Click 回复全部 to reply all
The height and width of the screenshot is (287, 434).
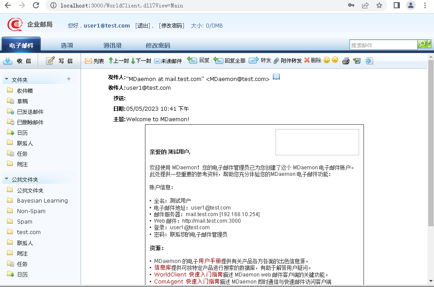tap(229, 60)
